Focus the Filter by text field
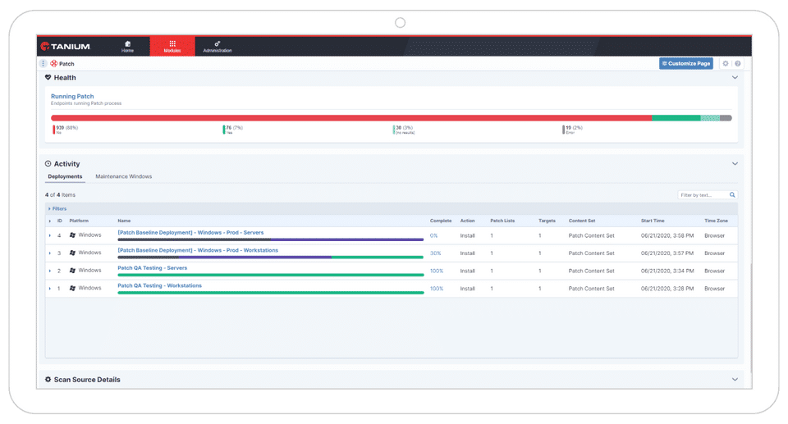The image size is (788, 424). [x=703, y=195]
